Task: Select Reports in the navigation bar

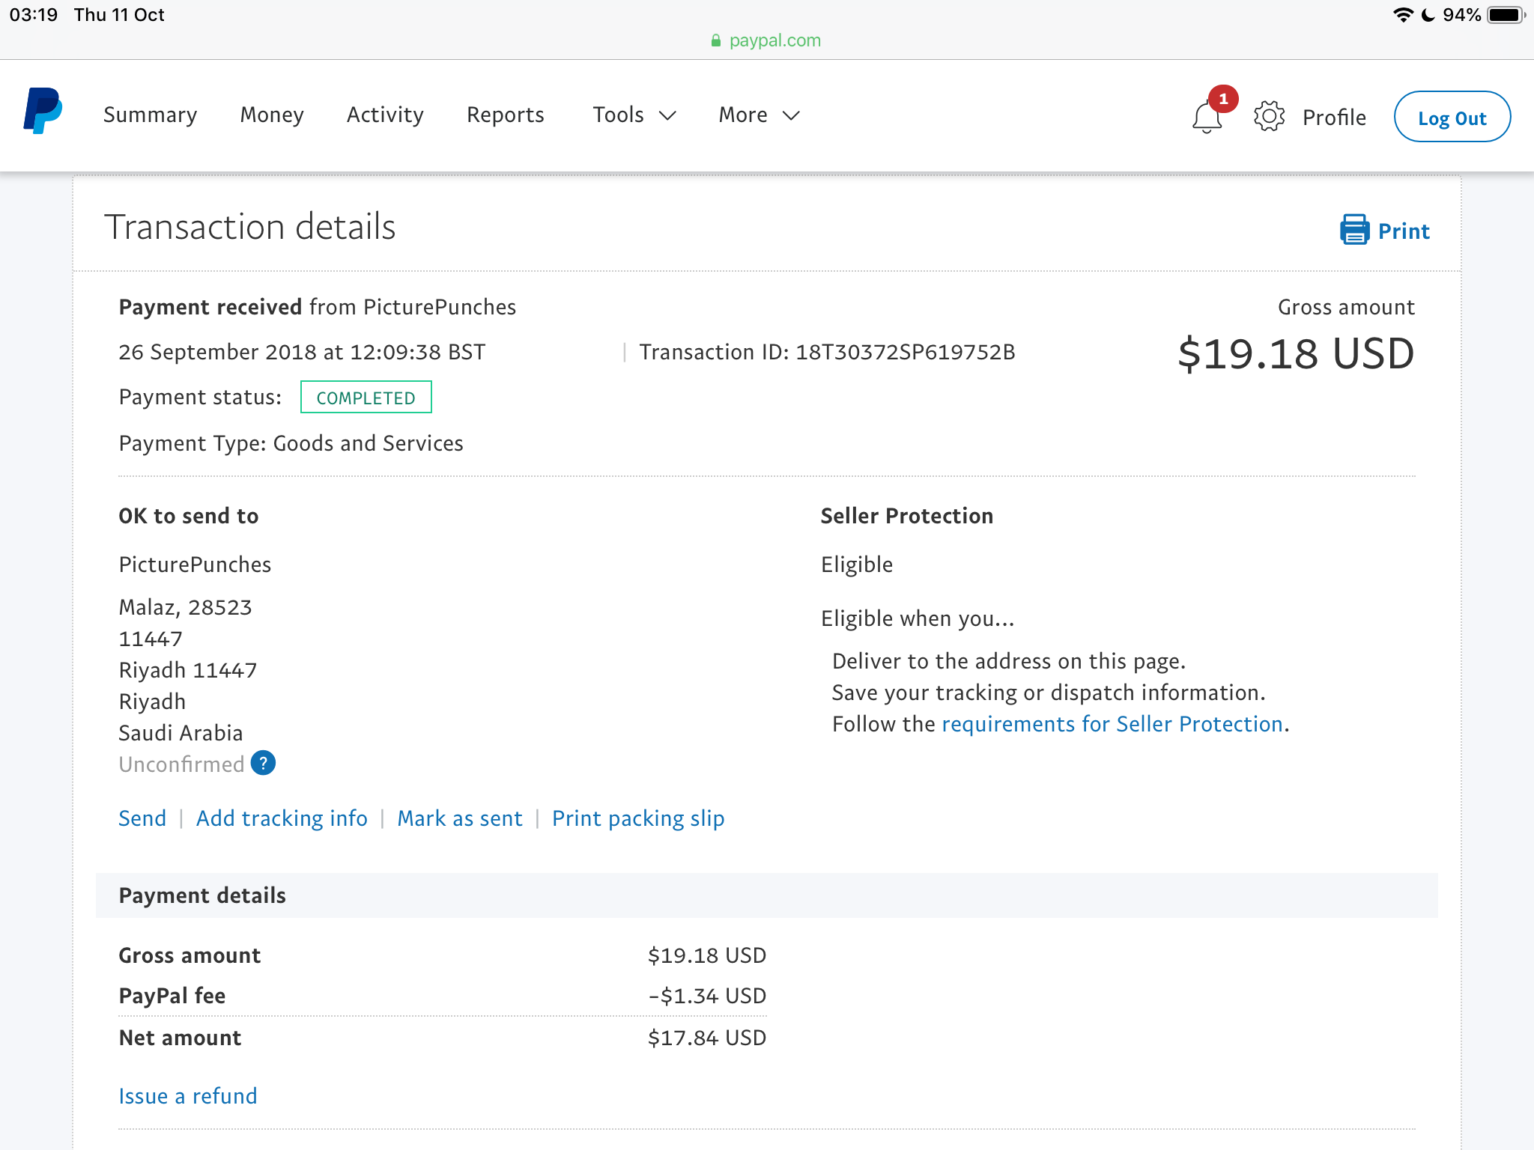Action: coord(506,115)
